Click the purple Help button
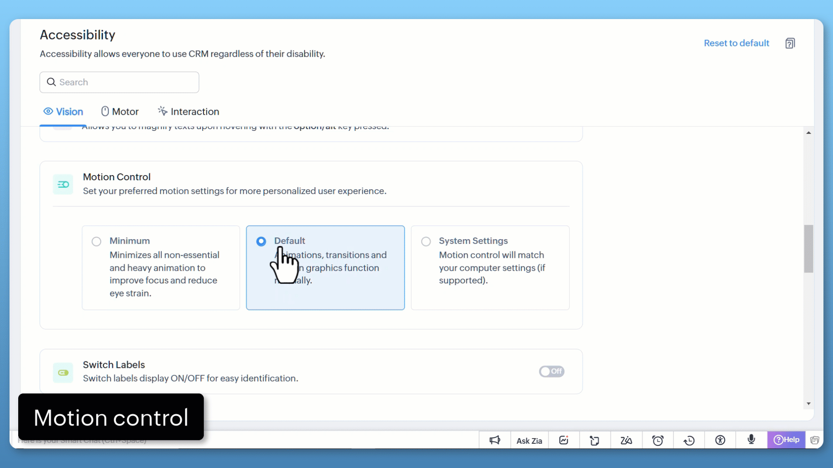Image resolution: width=833 pixels, height=468 pixels. click(x=786, y=439)
